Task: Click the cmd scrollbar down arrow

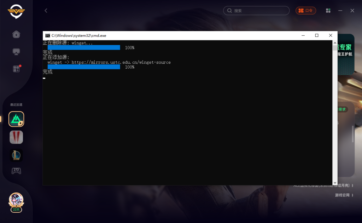Action: [x=335, y=182]
